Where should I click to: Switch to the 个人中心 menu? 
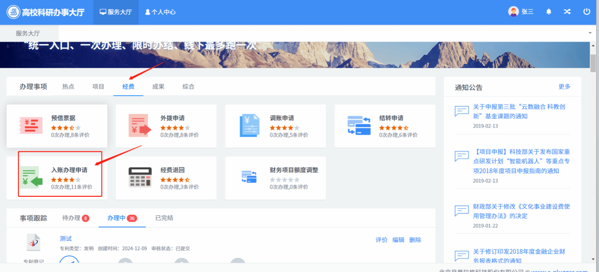coord(160,12)
